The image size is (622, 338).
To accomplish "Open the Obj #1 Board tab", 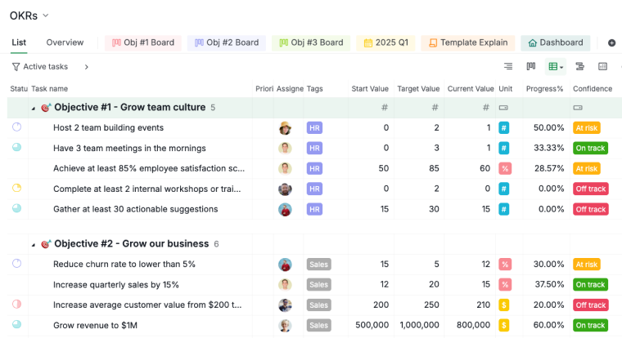I will [142, 42].
